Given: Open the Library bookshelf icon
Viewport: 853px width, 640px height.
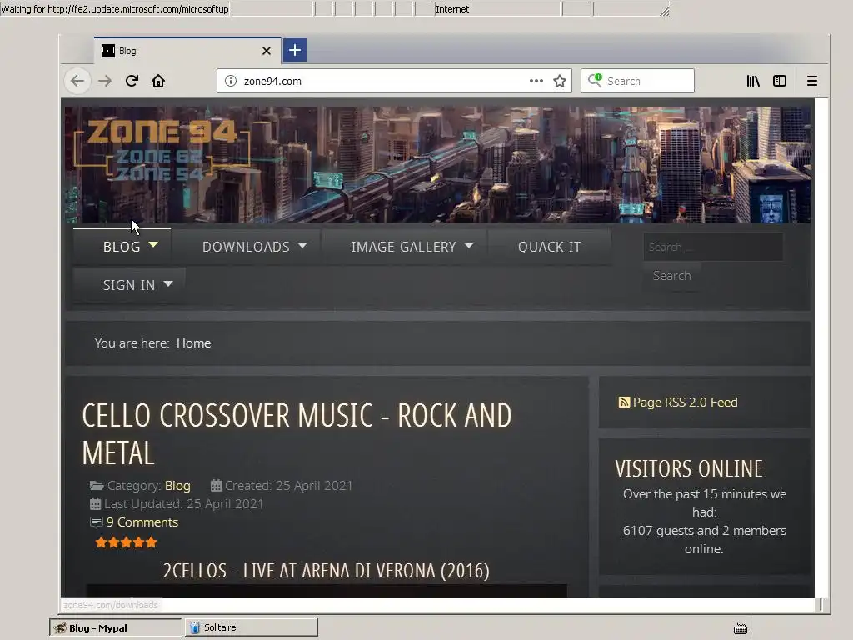Looking at the screenshot, I should (x=753, y=81).
